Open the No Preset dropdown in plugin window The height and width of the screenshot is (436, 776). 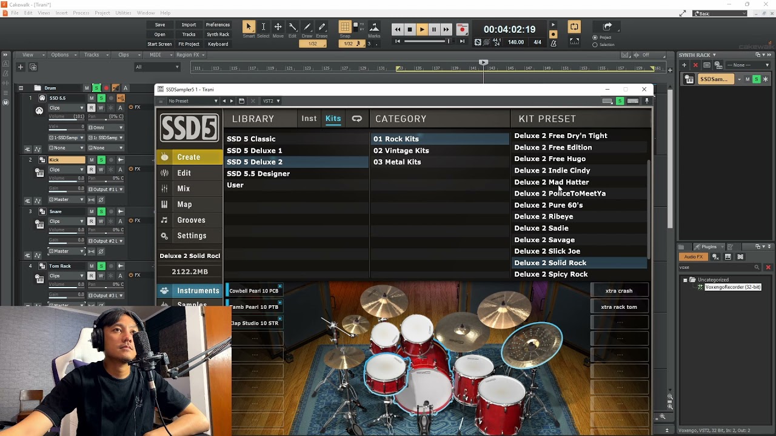tap(193, 101)
